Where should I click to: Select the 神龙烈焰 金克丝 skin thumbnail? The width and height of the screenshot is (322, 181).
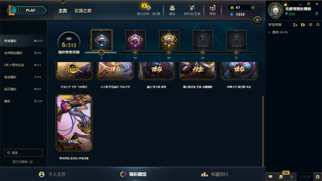coord(74,123)
